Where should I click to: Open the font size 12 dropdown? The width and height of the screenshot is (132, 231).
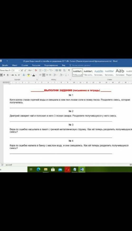(16, 71)
